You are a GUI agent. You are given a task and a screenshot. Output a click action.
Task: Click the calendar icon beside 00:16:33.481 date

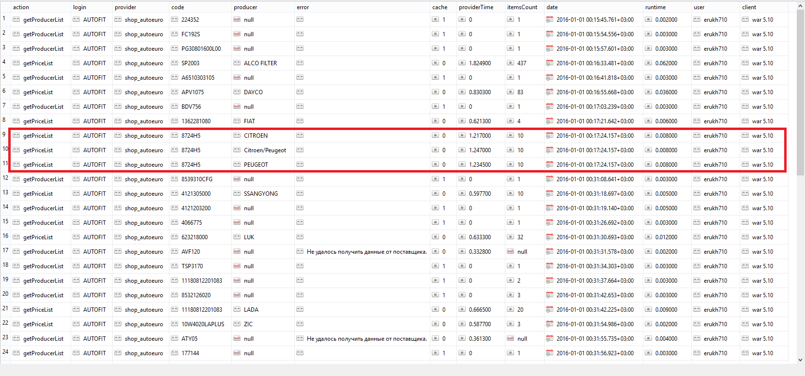coord(549,63)
